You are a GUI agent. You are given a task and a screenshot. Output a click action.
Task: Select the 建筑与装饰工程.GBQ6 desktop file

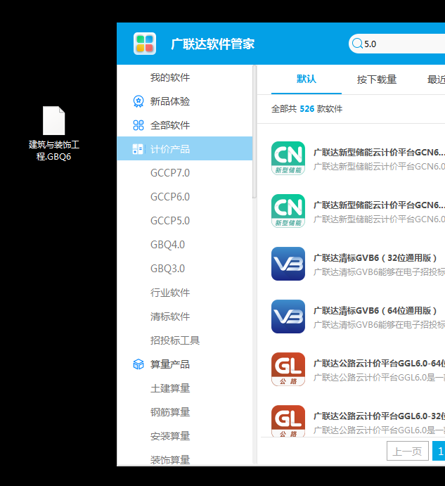54,134
